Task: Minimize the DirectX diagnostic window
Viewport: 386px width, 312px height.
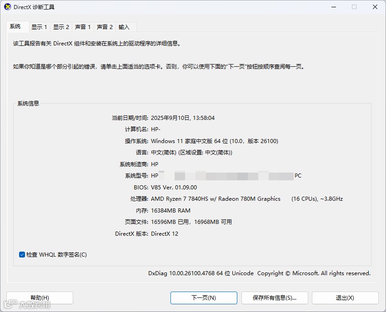Action: [x=334, y=7]
